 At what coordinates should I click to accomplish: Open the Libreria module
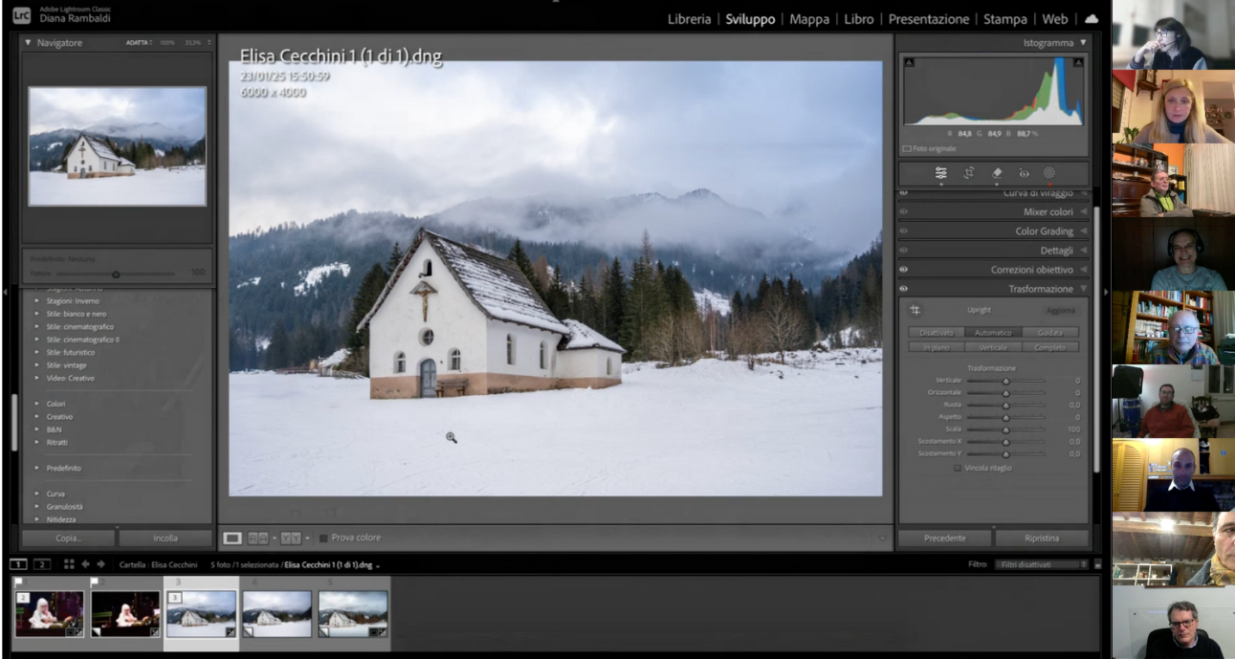[690, 19]
